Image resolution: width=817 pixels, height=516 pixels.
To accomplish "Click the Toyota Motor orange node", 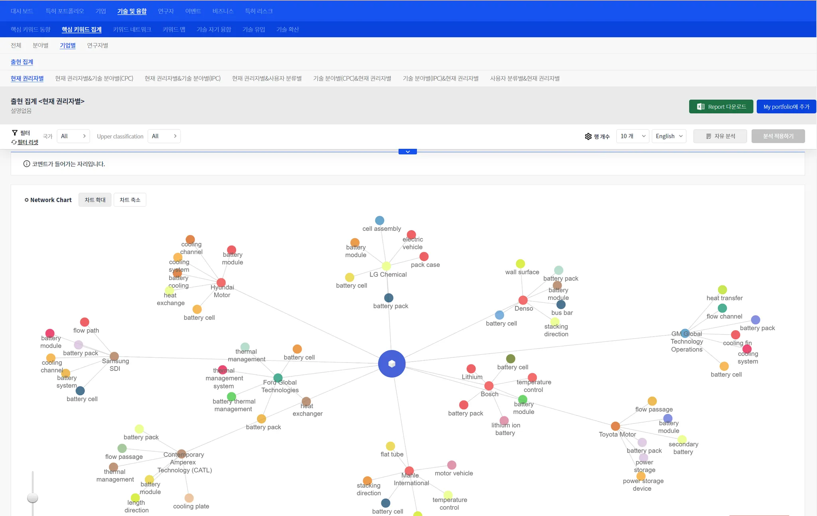I will 616,426.
